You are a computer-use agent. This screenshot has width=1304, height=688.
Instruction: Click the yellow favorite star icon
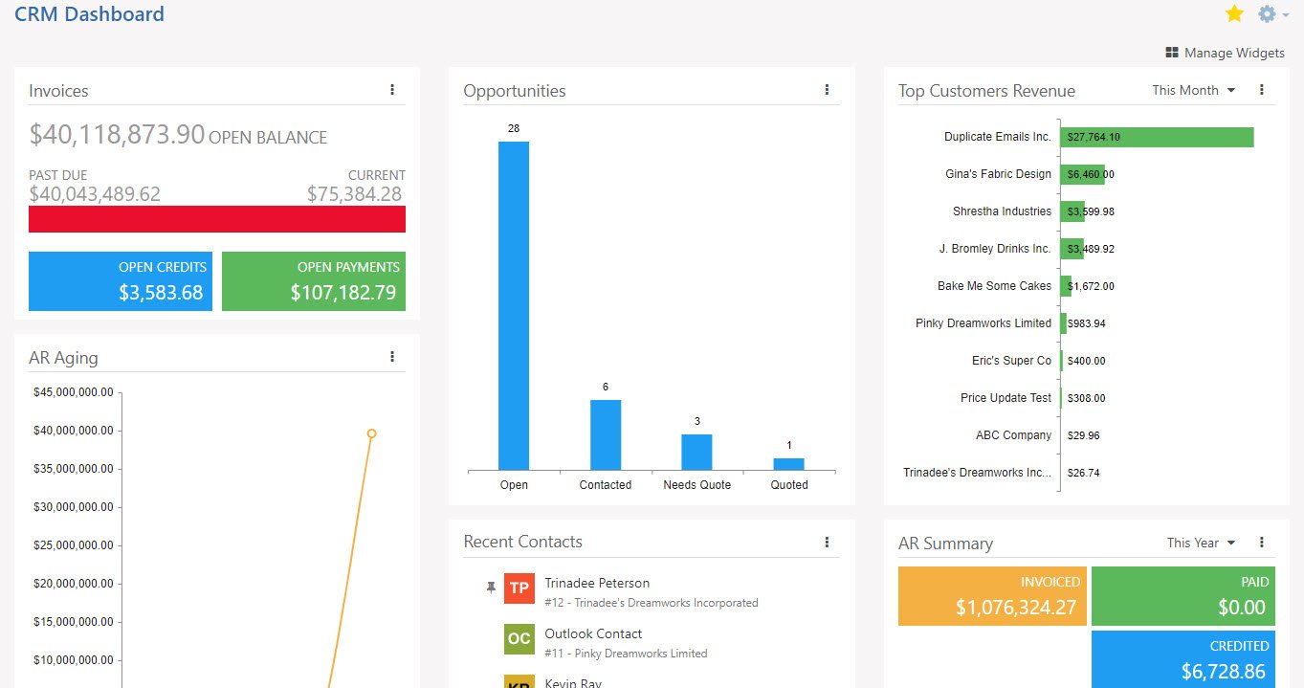click(1234, 13)
